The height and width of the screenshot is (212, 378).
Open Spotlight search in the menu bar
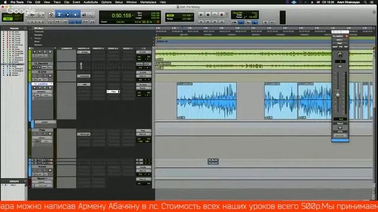[365, 2]
